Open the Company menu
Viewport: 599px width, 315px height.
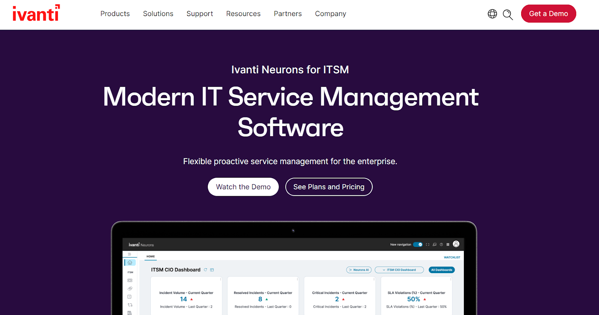point(331,14)
